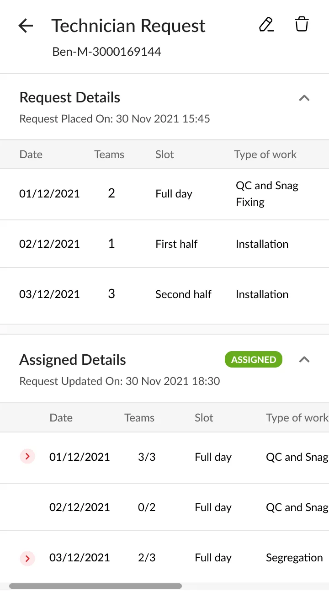Click the edit pencil icon
This screenshot has width=329, height=608.
266,25
